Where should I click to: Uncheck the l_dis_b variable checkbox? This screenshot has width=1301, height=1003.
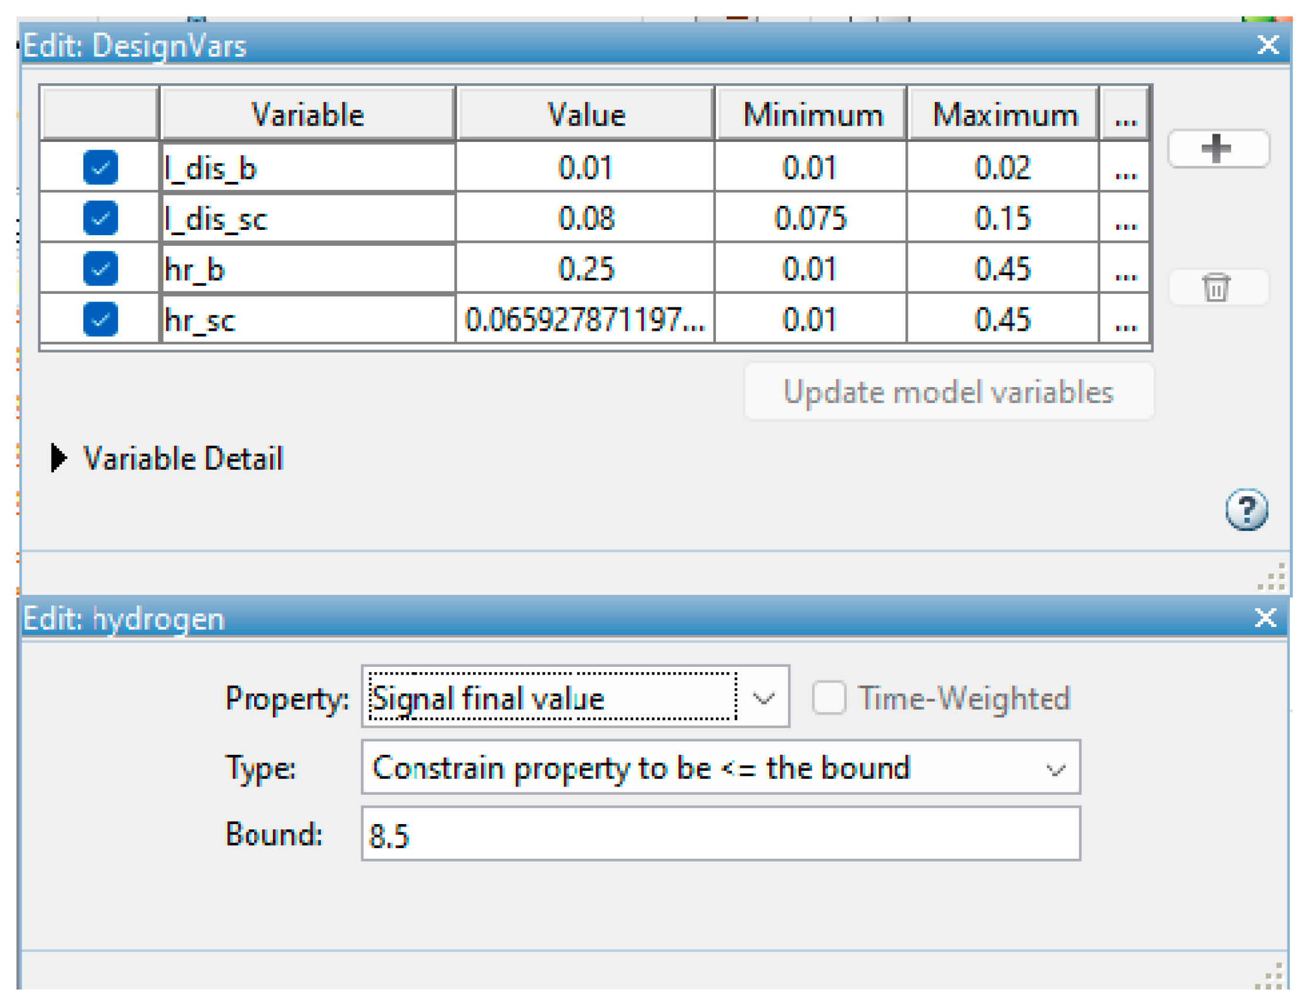coord(100,167)
